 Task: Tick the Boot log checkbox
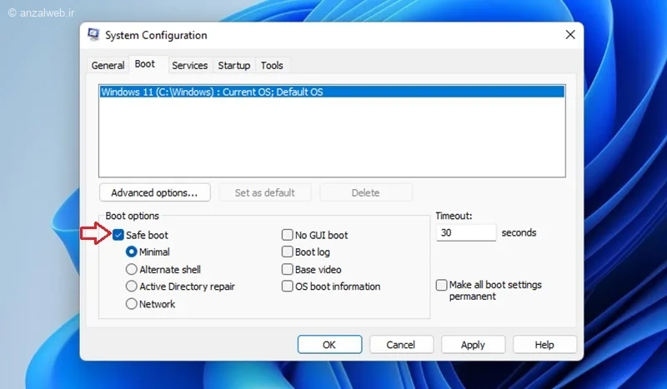(x=287, y=252)
